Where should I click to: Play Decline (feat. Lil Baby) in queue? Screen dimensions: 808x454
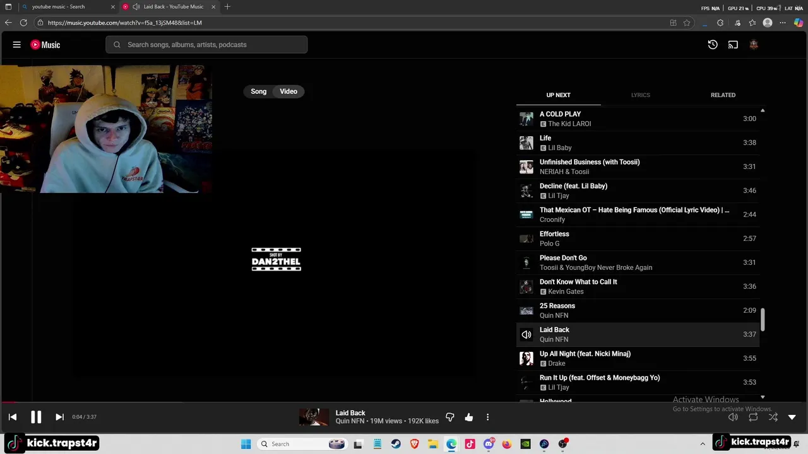[638, 190]
